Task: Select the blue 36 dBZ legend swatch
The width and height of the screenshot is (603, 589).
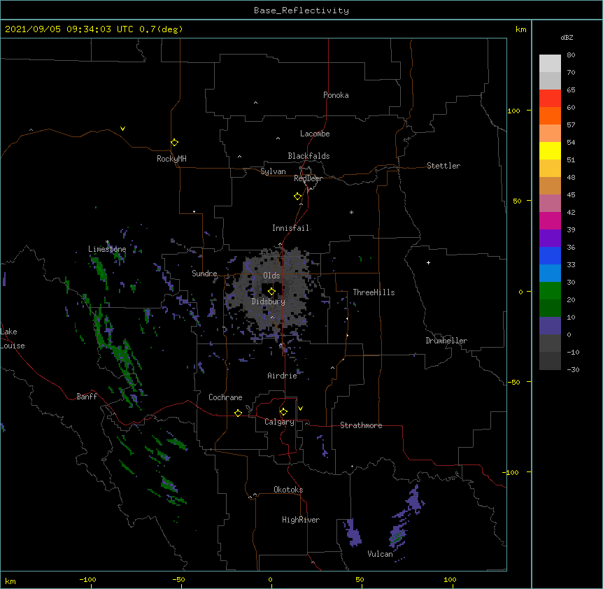Action: coord(550,255)
